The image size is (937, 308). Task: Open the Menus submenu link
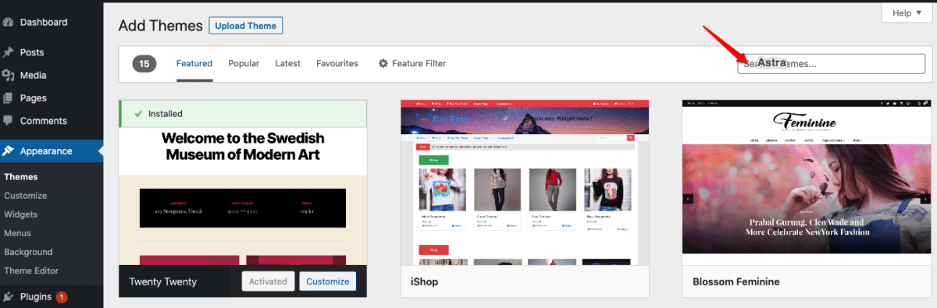[x=18, y=233]
